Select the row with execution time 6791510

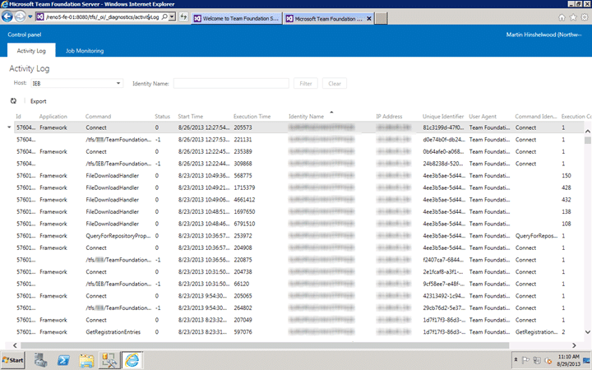tap(299, 224)
